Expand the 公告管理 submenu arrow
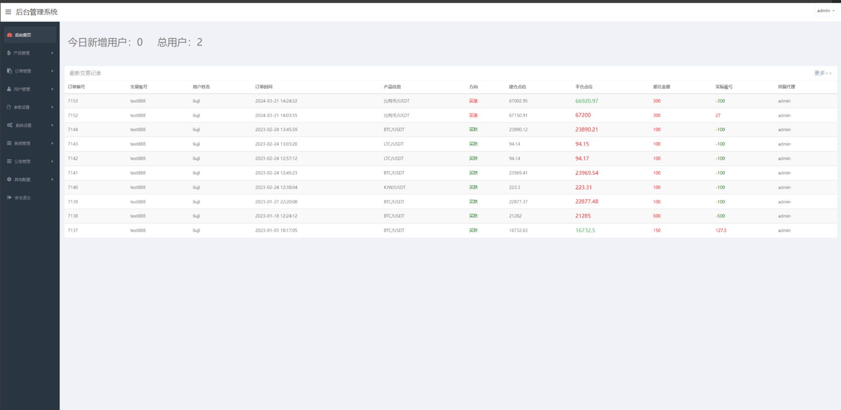The width and height of the screenshot is (841, 410). tap(52, 161)
